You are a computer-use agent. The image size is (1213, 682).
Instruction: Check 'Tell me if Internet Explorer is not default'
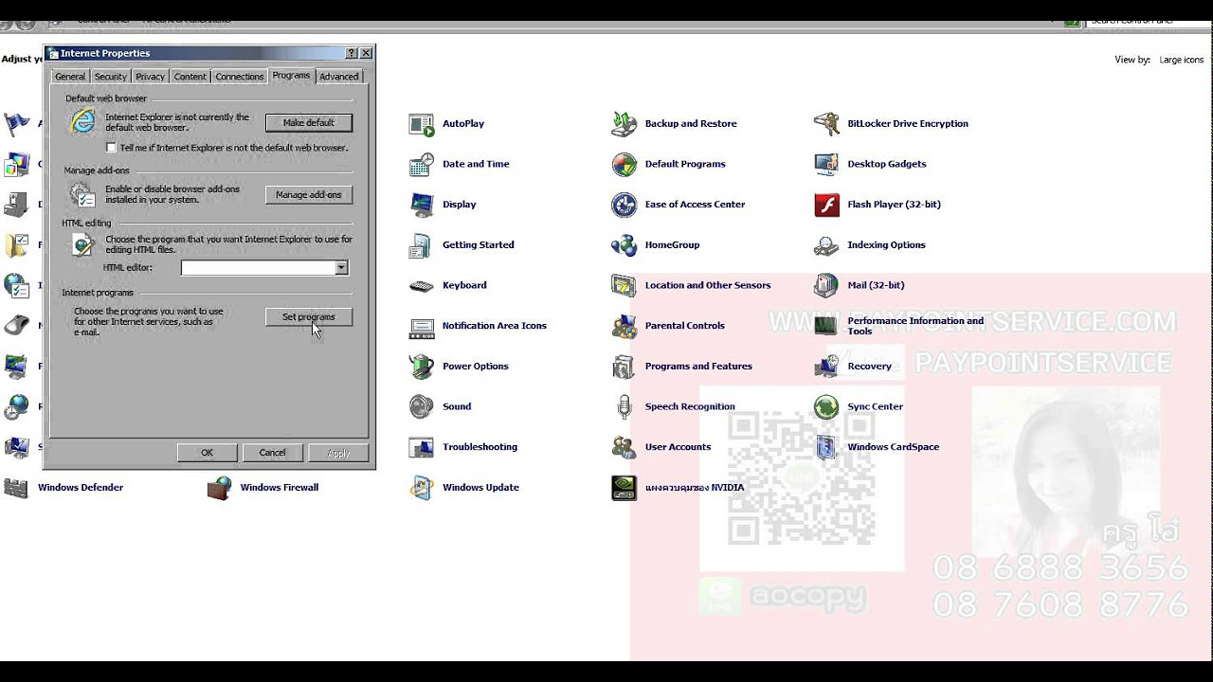112,148
